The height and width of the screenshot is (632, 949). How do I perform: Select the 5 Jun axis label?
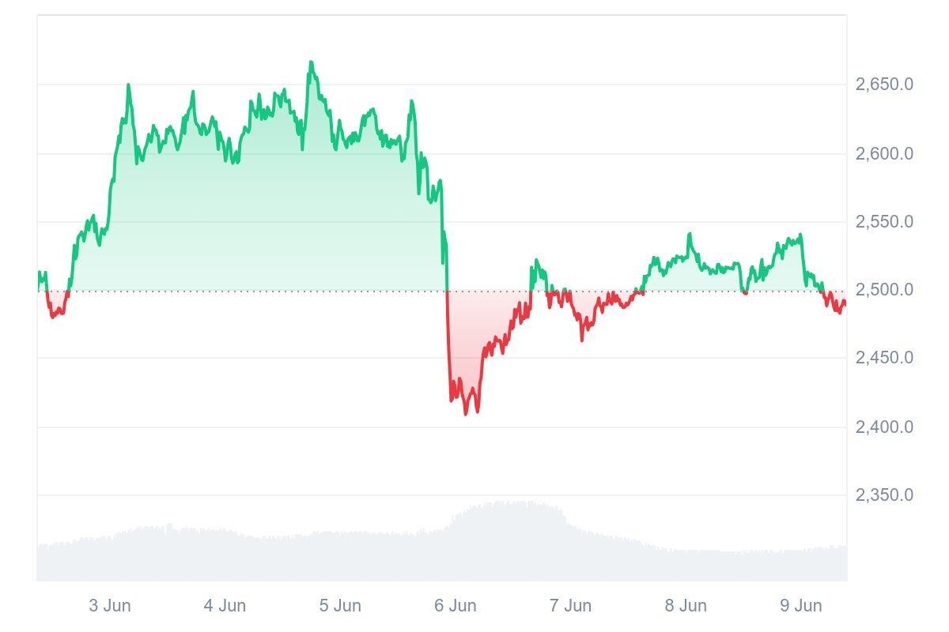pos(340,606)
